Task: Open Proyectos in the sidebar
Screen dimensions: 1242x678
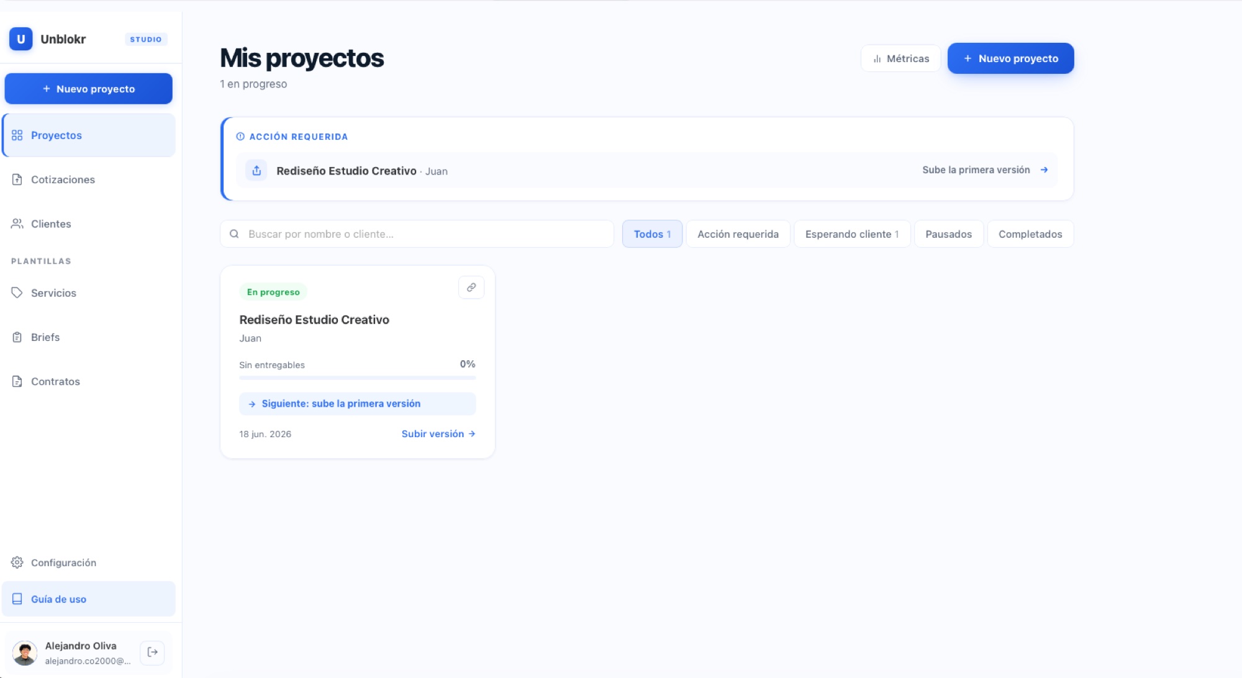Action: pyautogui.click(x=88, y=135)
